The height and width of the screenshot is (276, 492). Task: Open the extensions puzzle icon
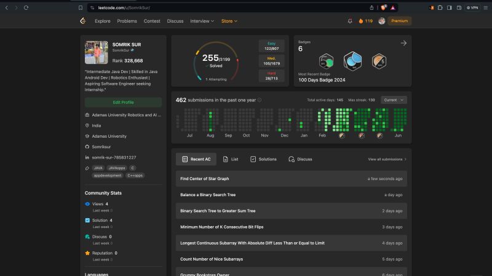[x=440, y=7]
